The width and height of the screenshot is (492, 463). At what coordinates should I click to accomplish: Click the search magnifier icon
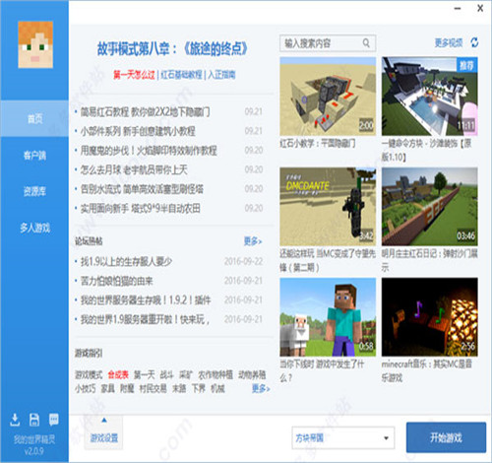point(366,43)
